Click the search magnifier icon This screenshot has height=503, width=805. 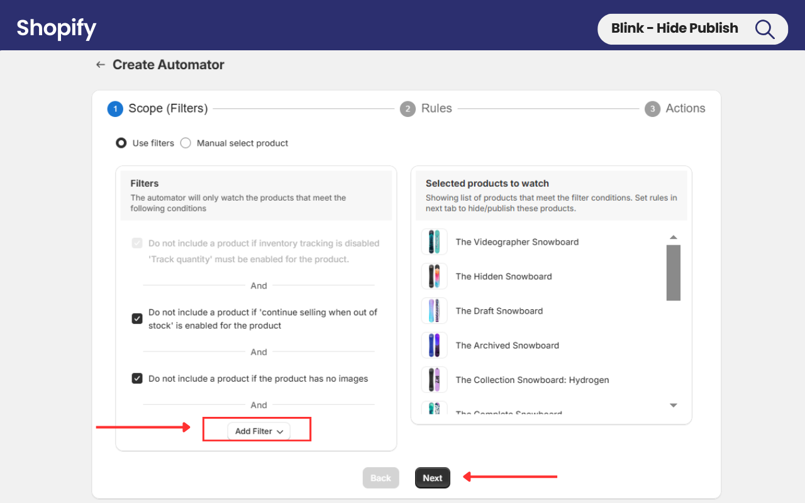point(764,29)
